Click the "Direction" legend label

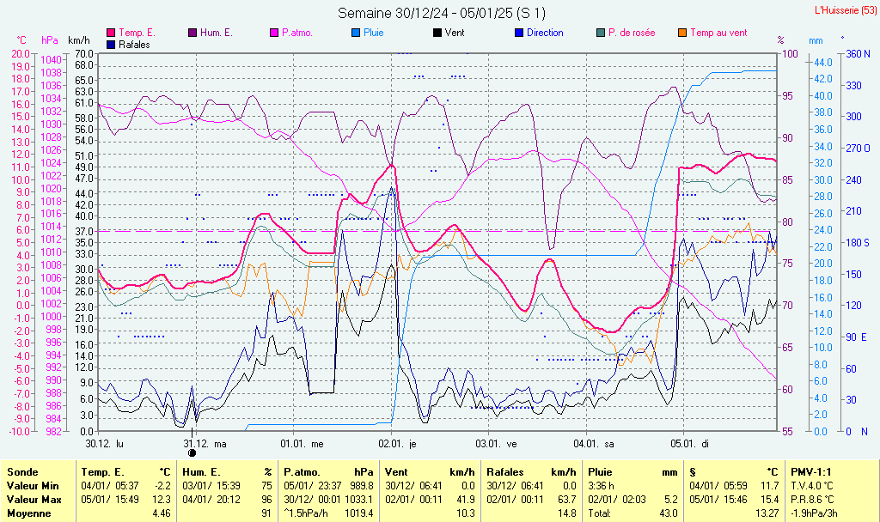pos(545,33)
